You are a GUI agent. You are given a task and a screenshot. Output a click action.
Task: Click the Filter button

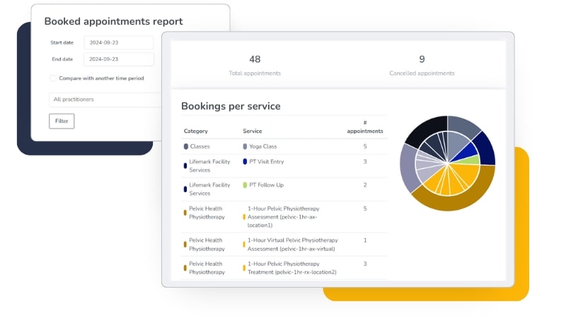62,121
